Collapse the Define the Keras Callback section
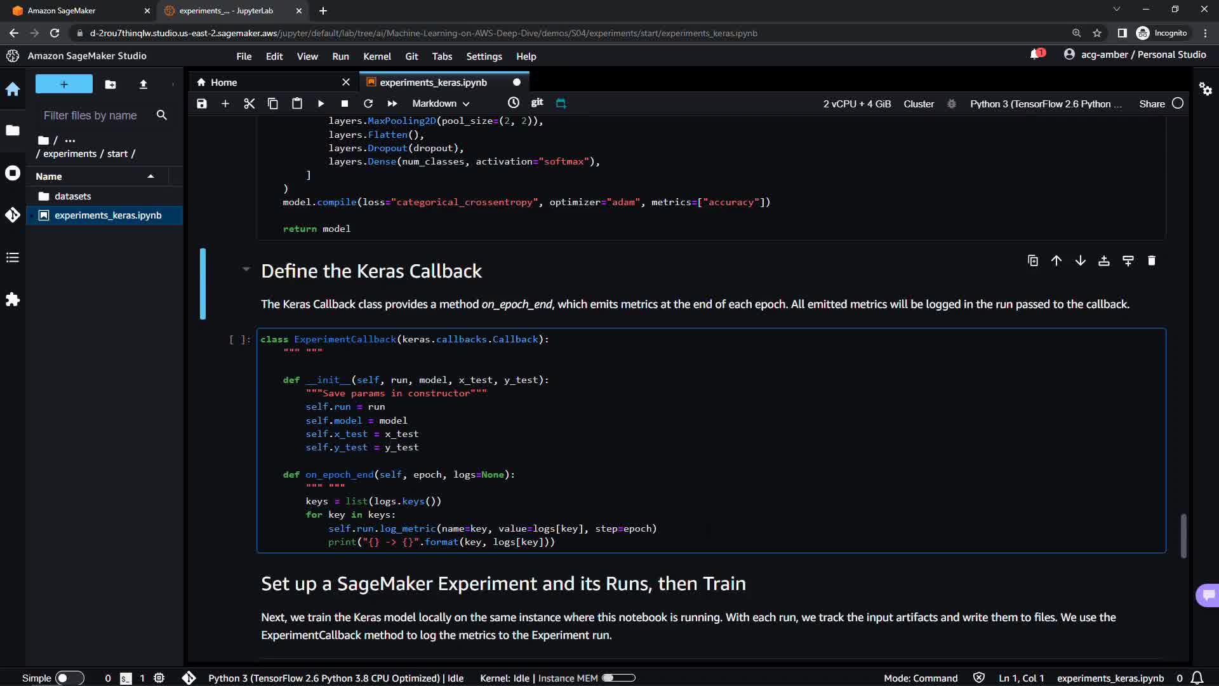The image size is (1219, 686). pos(246,269)
